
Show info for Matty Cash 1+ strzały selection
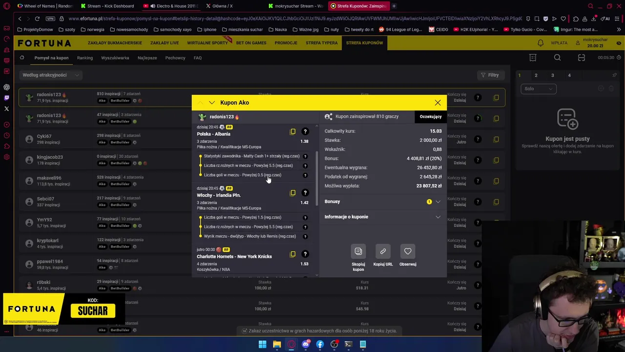pos(305,156)
